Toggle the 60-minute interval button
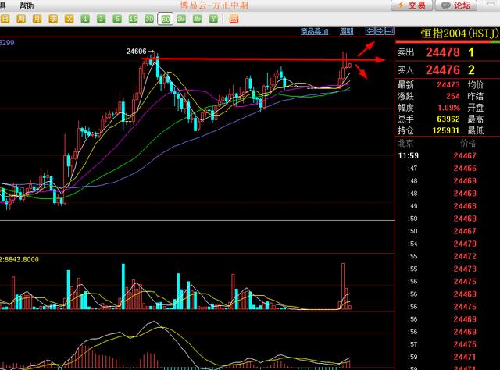 click(x=165, y=18)
